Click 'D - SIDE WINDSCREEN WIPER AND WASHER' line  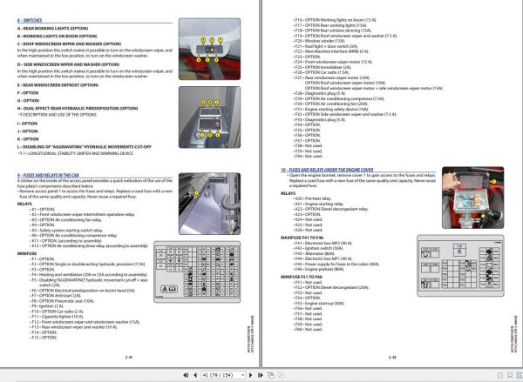pos(68,64)
